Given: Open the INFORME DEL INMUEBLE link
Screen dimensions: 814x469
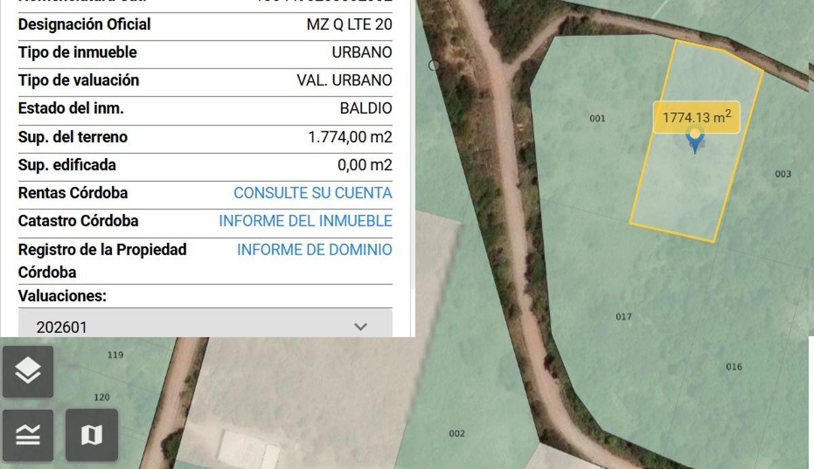Looking at the screenshot, I should (305, 221).
